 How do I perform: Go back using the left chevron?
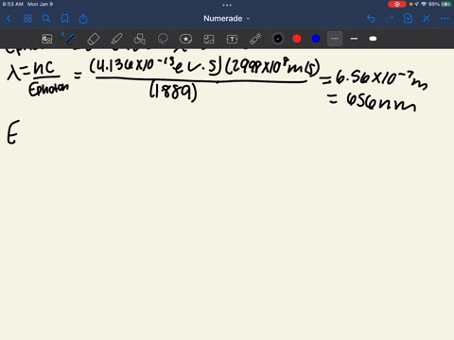(9, 19)
